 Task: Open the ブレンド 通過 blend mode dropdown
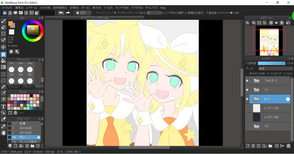(x=275, y=69)
